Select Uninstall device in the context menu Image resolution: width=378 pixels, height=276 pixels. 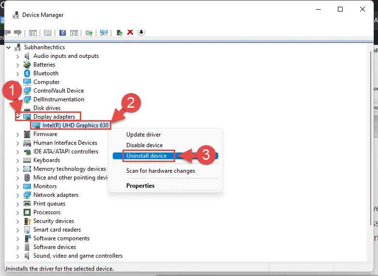166,156
